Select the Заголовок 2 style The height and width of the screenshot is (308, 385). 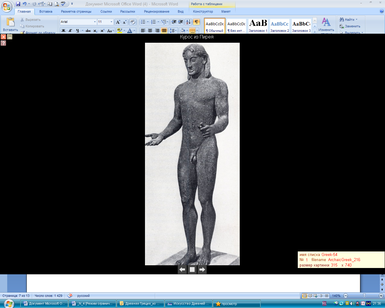(x=280, y=26)
